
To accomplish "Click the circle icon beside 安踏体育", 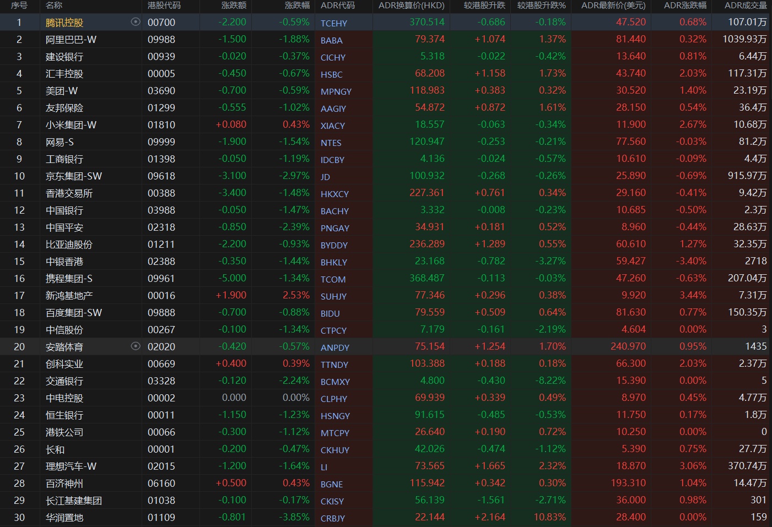I will pos(136,346).
